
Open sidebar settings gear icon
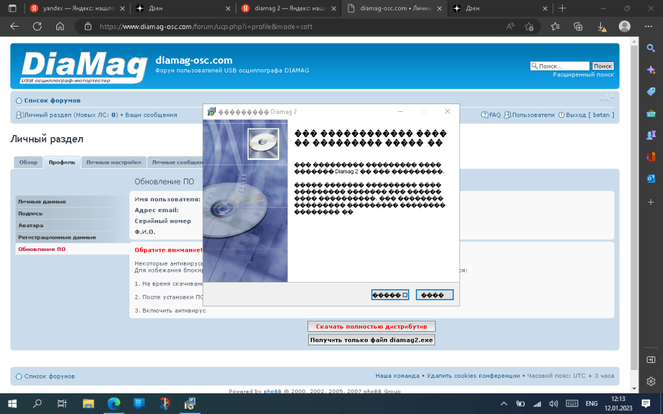651,381
